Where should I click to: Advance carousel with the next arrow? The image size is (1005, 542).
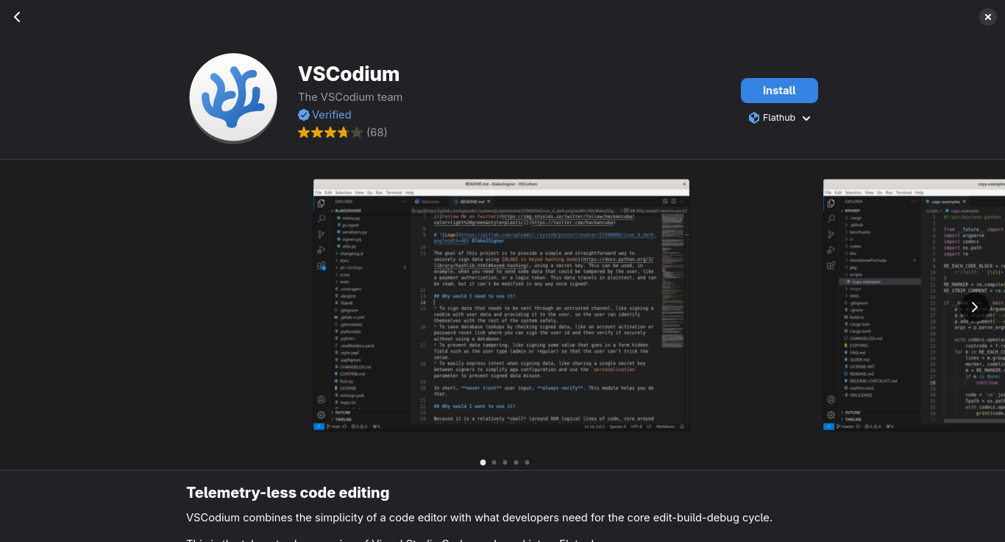tap(975, 307)
